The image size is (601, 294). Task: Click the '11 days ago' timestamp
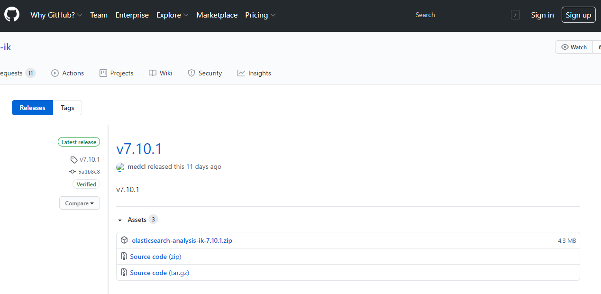(204, 167)
